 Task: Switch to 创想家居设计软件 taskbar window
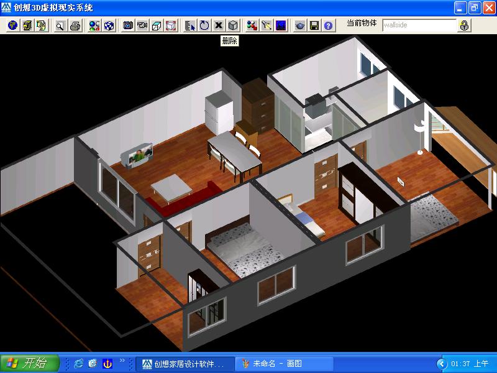185,364
